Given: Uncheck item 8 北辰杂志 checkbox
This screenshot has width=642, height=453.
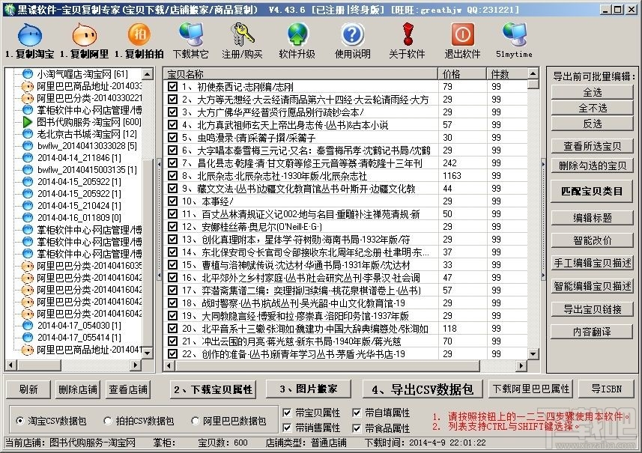Looking at the screenshot, I should coord(172,175).
